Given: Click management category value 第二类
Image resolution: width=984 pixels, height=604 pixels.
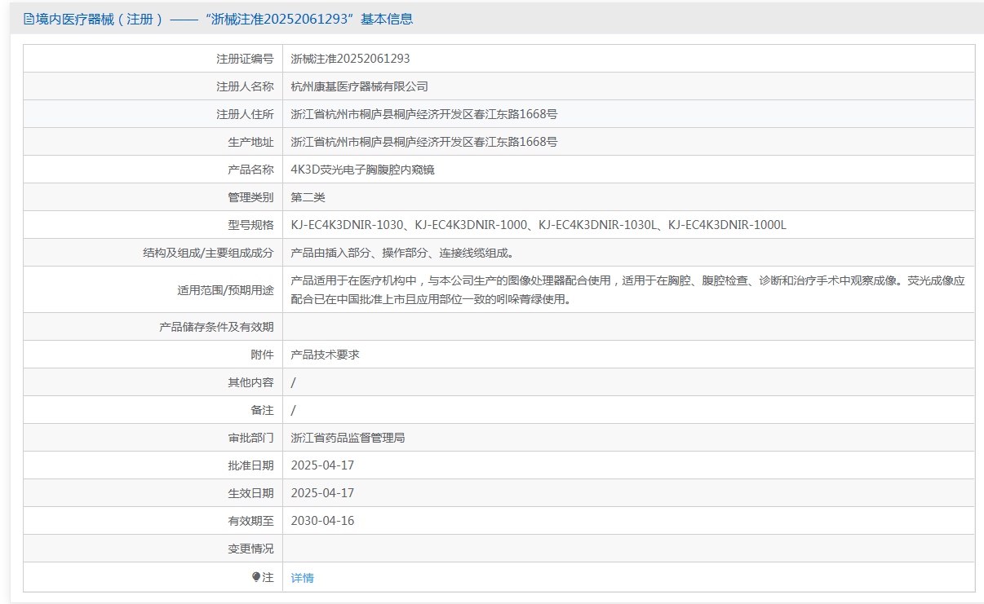Looking at the screenshot, I should 308,197.
